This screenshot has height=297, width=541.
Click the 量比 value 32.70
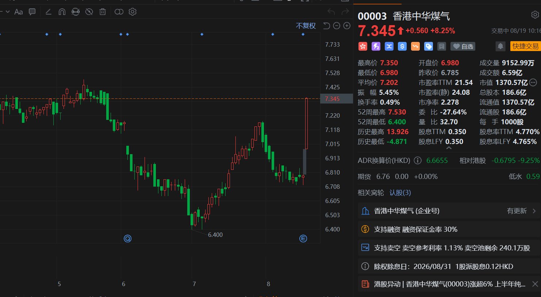(449, 122)
